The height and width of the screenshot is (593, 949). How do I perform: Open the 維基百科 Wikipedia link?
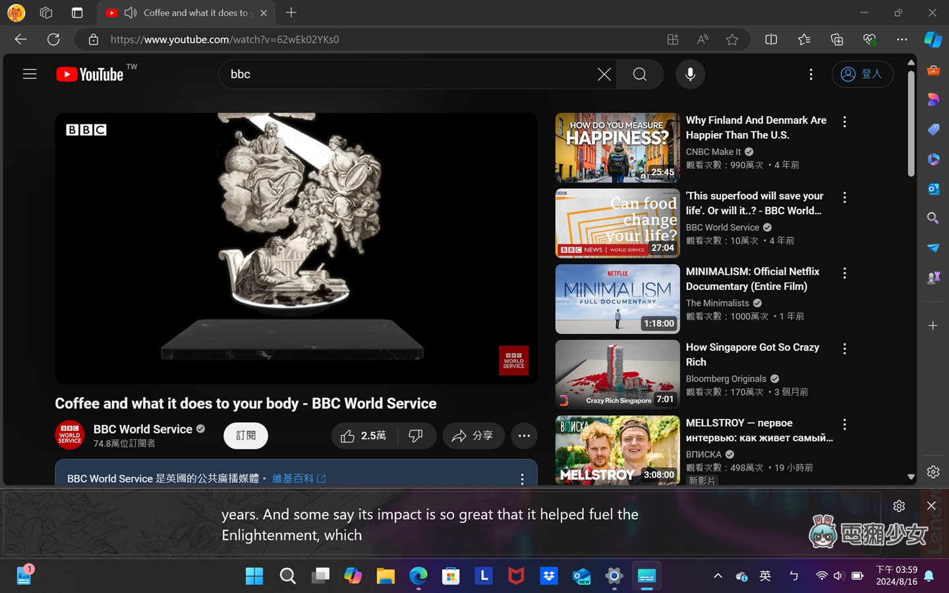pos(299,478)
